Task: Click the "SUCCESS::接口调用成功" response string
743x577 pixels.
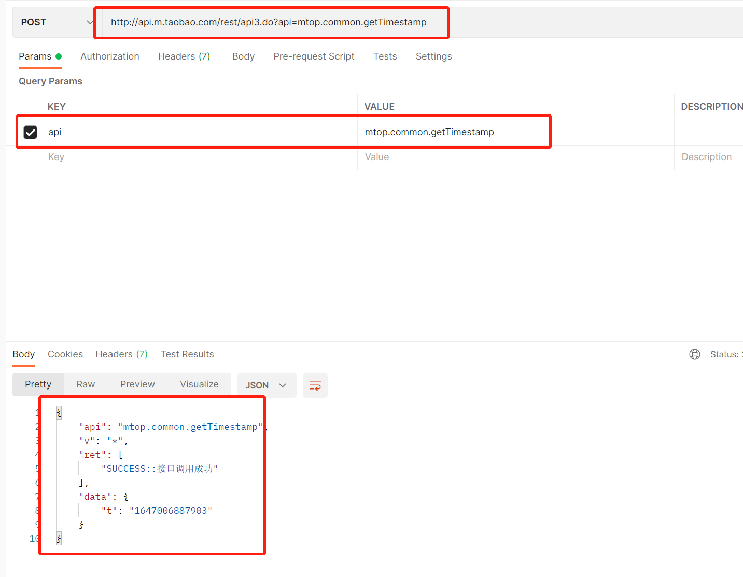Action: pos(160,469)
